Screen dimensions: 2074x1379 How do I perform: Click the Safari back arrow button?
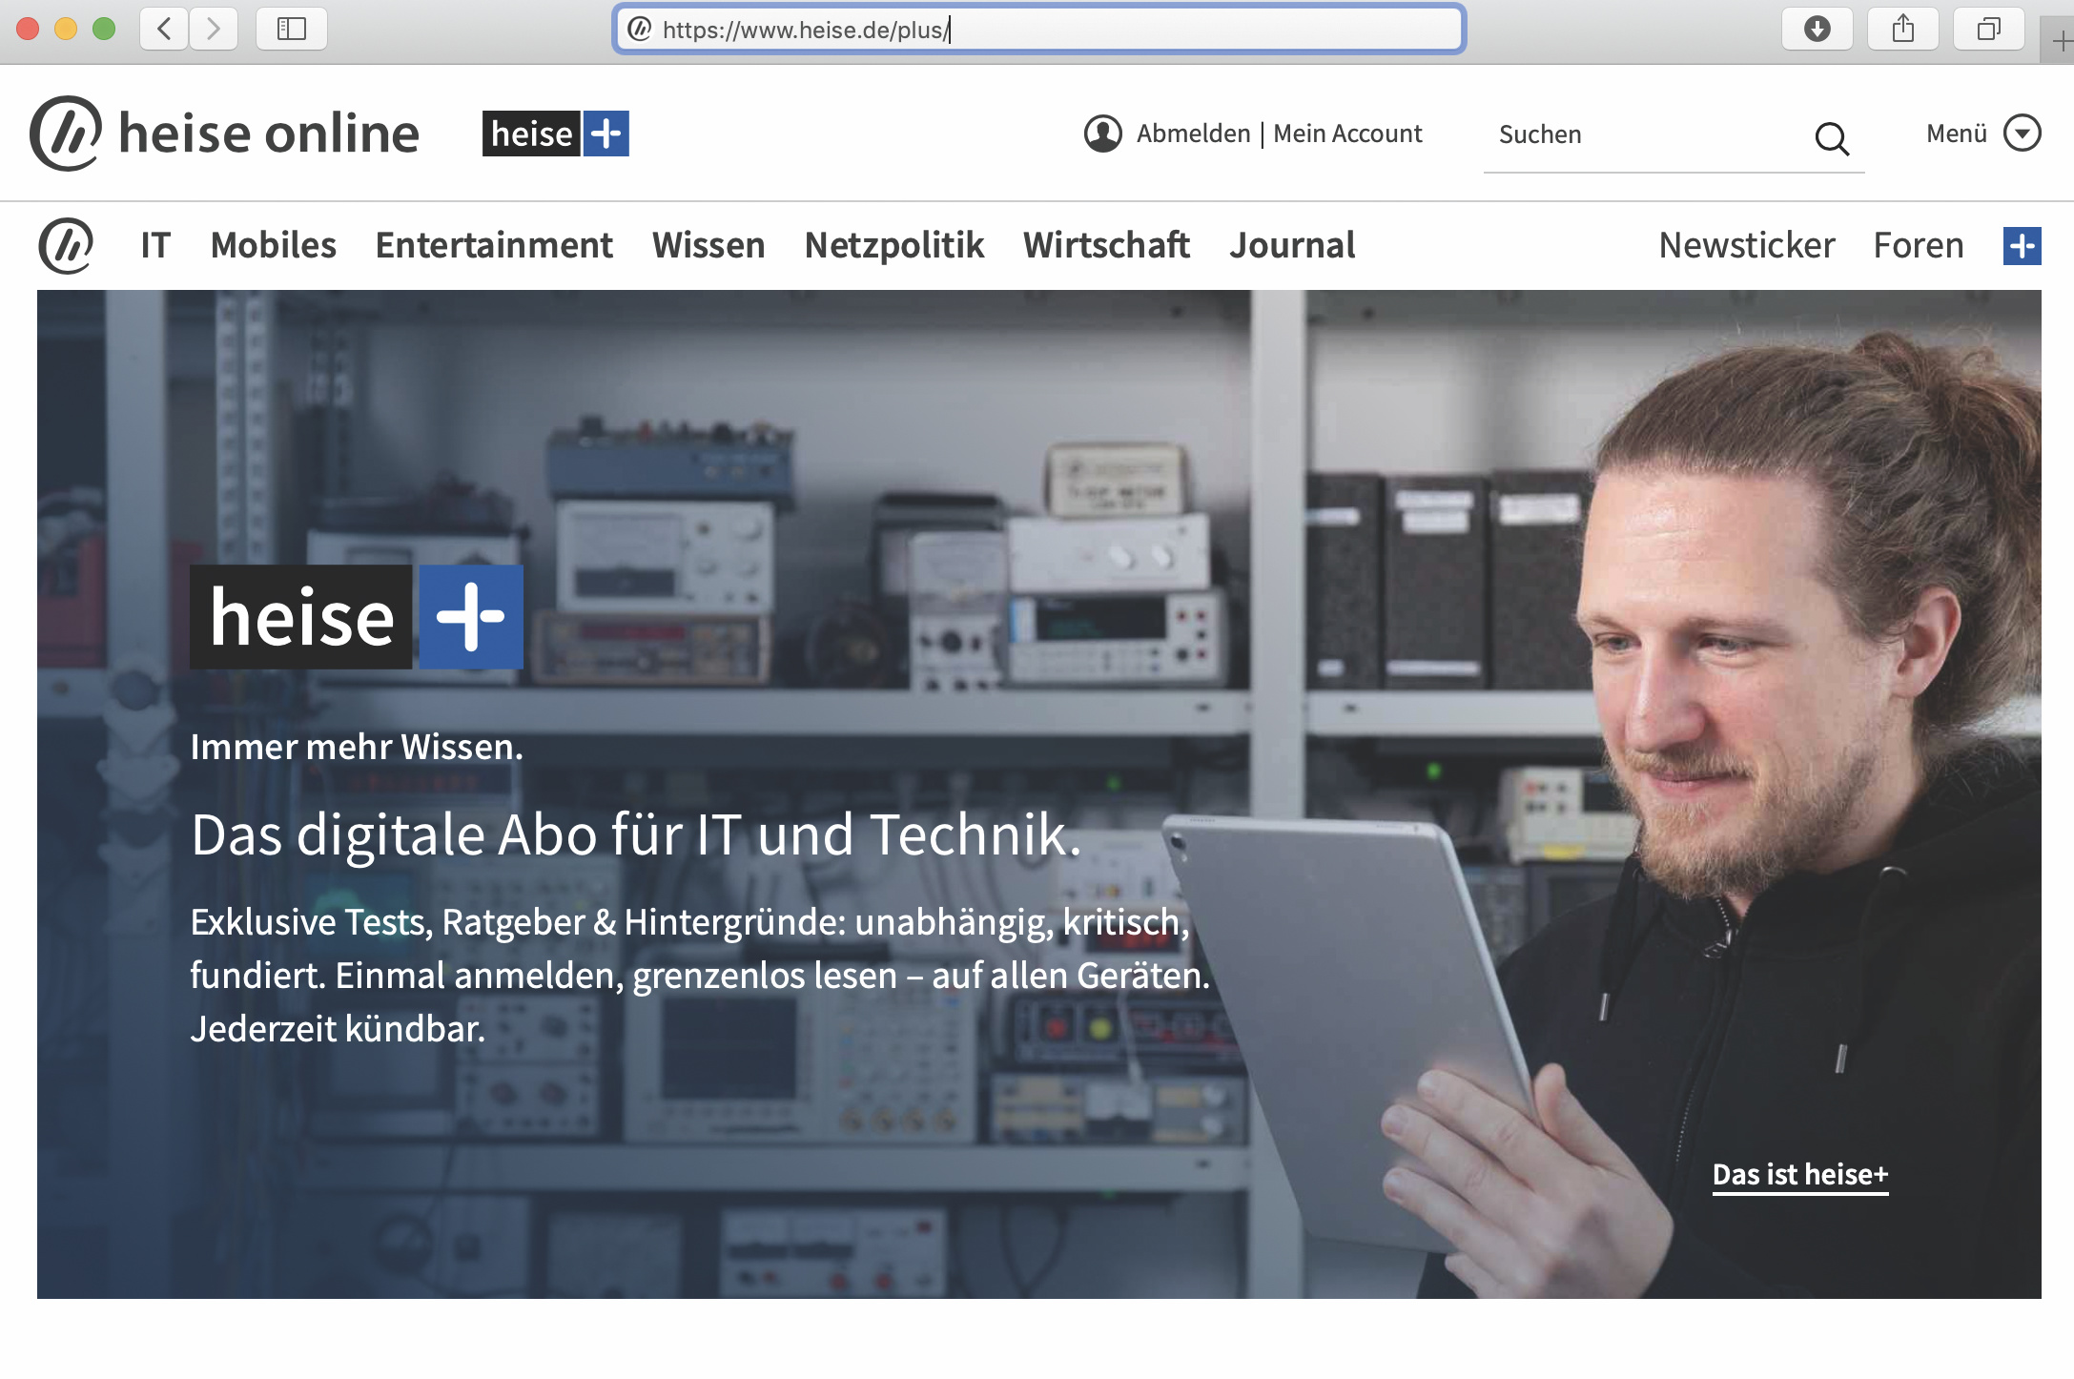click(x=164, y=29)
